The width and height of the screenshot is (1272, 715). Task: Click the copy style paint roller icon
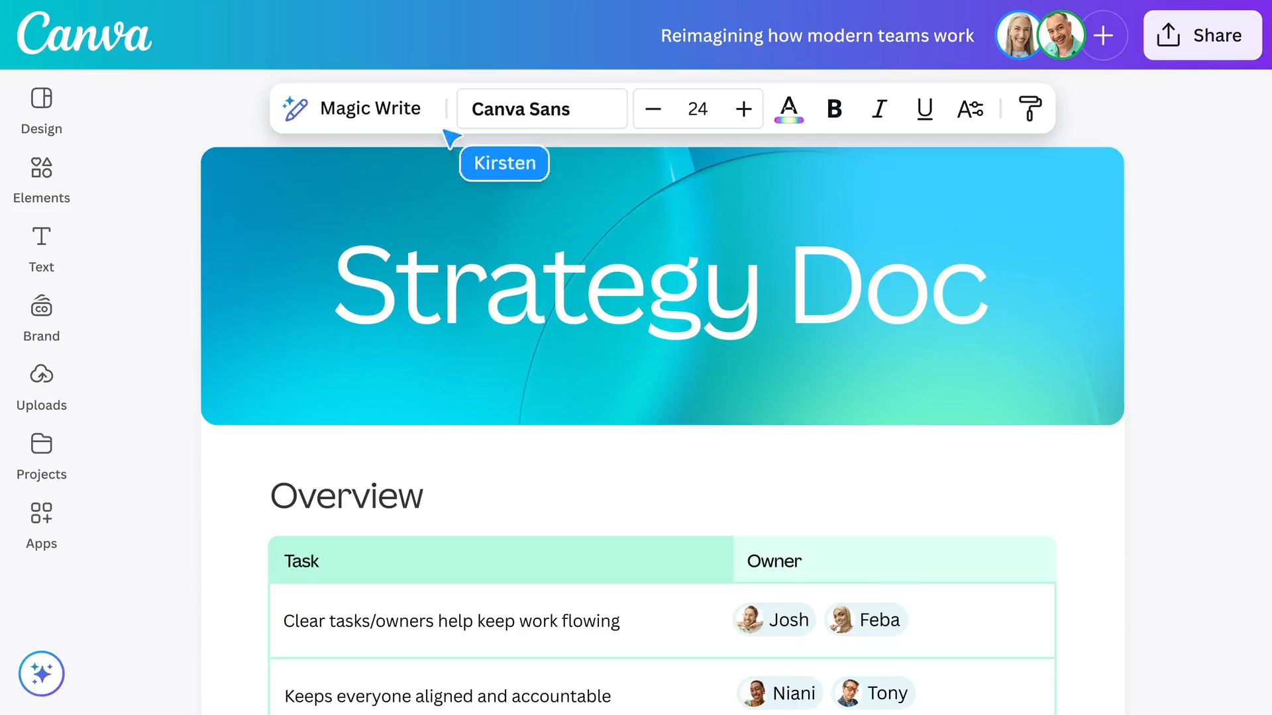(1030, 109)
